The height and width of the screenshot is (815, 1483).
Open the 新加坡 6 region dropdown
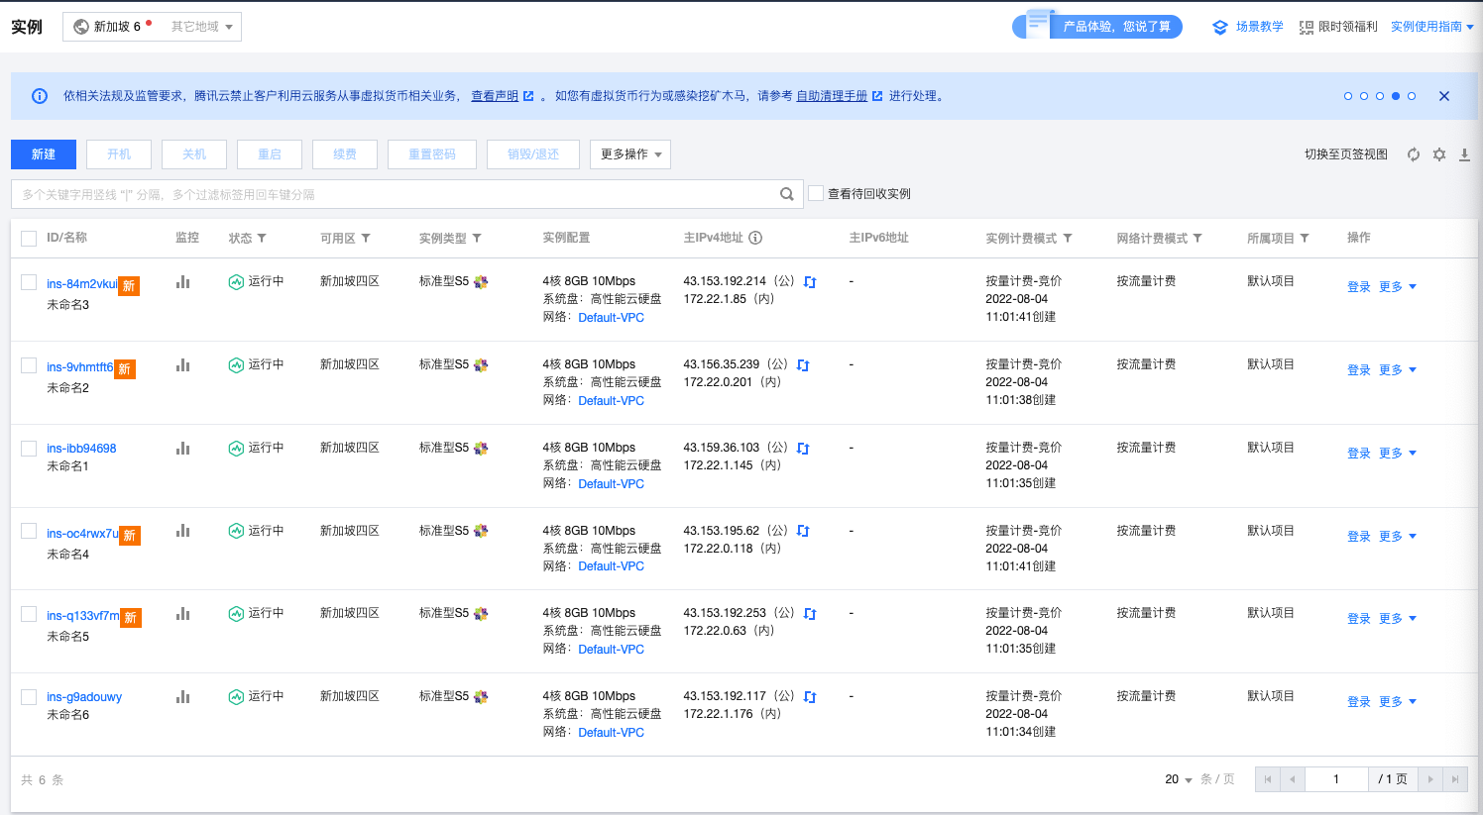coord(152,27)
